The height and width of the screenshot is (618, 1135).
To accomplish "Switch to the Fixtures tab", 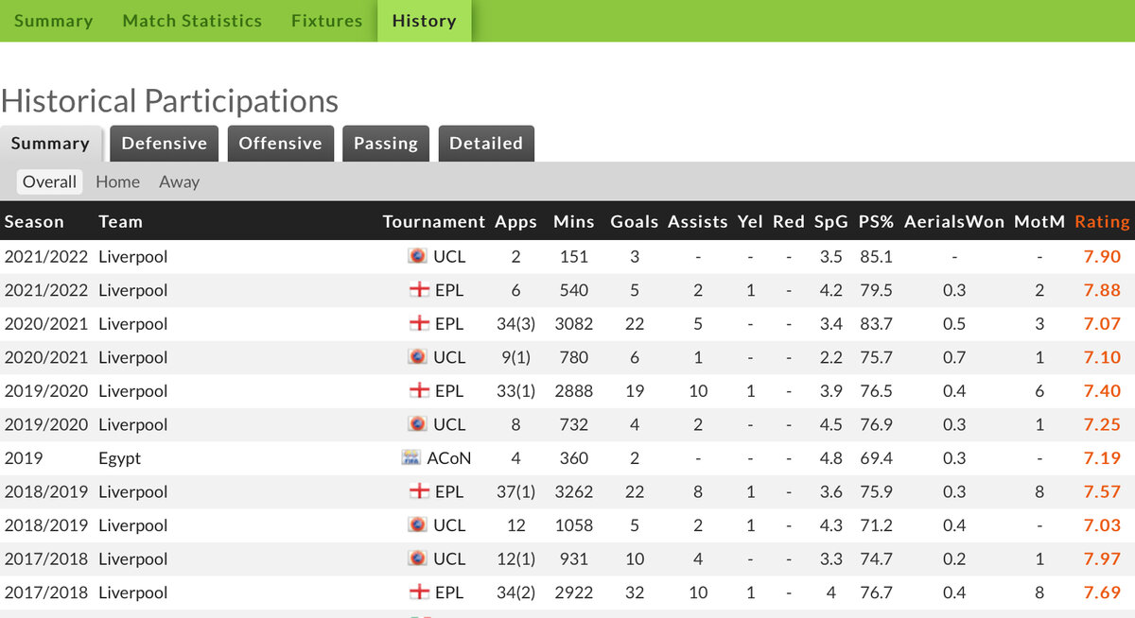I will [x=326, y=21].
